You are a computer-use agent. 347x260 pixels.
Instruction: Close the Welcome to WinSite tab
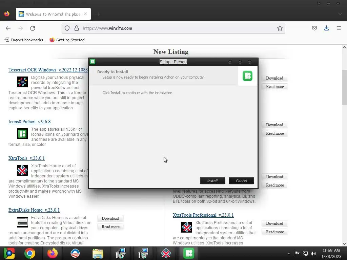[85, 14]
